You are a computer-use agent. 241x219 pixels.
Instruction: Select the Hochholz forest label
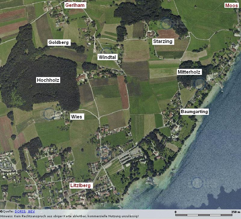pyautogui.click(x=48, y=80)
